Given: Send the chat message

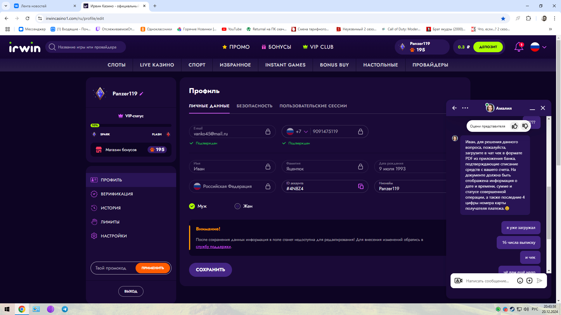Looking at the screenshot, I should 539,281.
